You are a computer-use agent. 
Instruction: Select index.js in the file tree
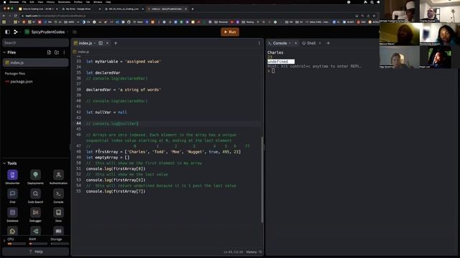tap(35, 62)
